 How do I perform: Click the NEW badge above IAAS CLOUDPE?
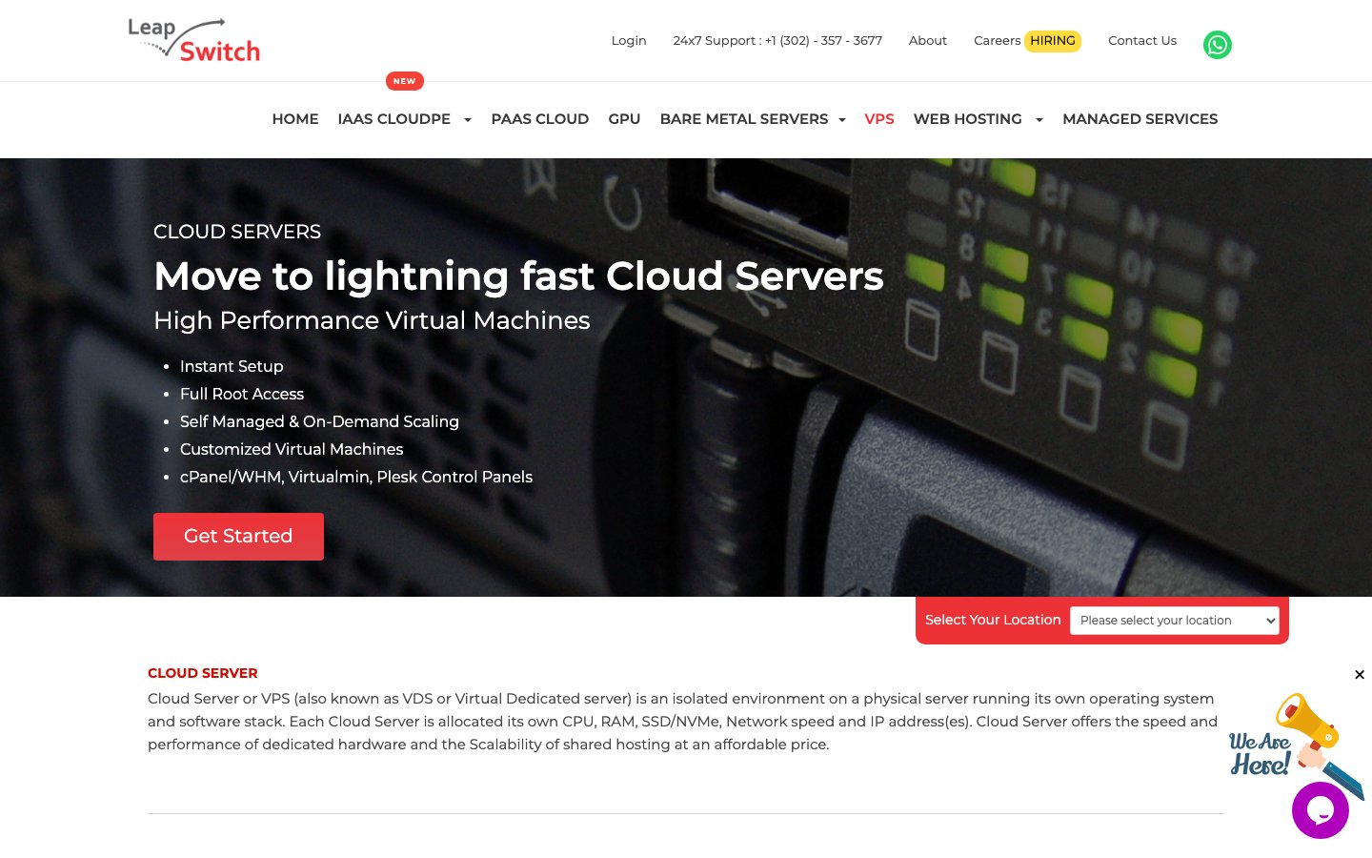(405, 81)
